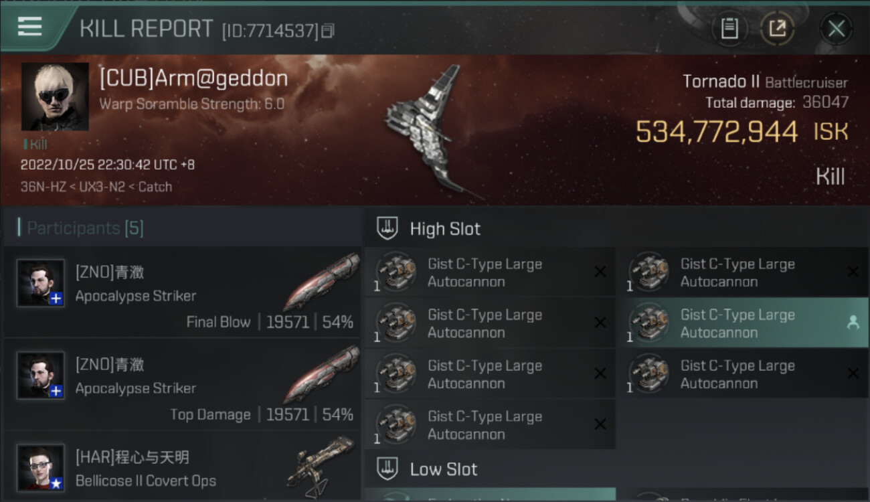Open the hamburger menu icon

pos(29,26)
